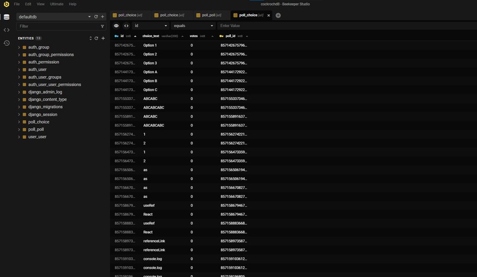Screen dimensions: 477x277
Task: Sort by poll_id column arrow
Action: tap(247, 36)
